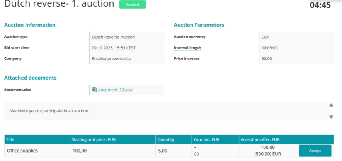The height and width of the screenshot is (161, 342).
Task: Select the Dutch Reverse Auction value field
Action: click(x=126, y=37)
